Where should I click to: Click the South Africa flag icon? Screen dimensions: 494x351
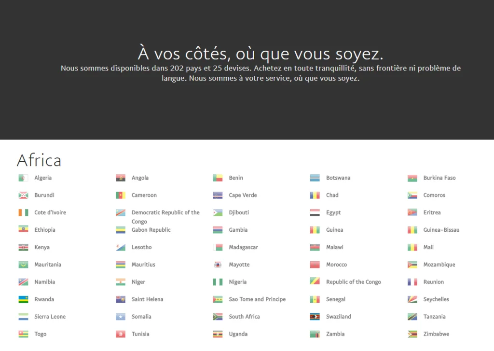(218, 316)
